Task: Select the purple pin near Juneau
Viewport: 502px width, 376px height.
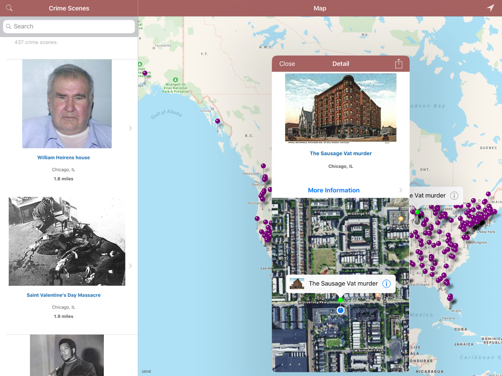Action: (218, 121)
